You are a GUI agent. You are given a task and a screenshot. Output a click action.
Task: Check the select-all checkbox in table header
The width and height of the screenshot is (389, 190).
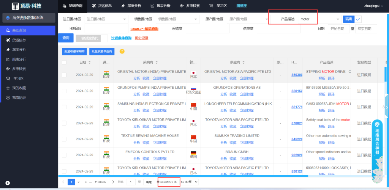(64, 63)
